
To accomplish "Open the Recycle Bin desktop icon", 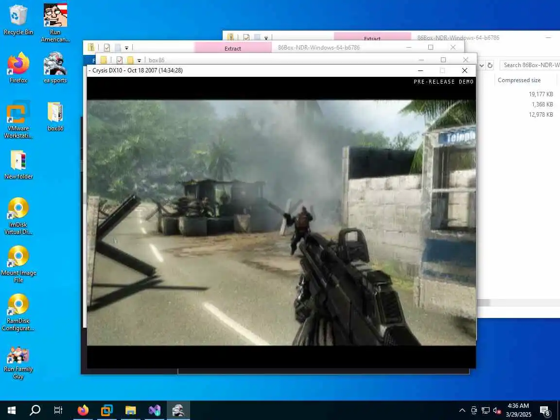I will point(18,19).
